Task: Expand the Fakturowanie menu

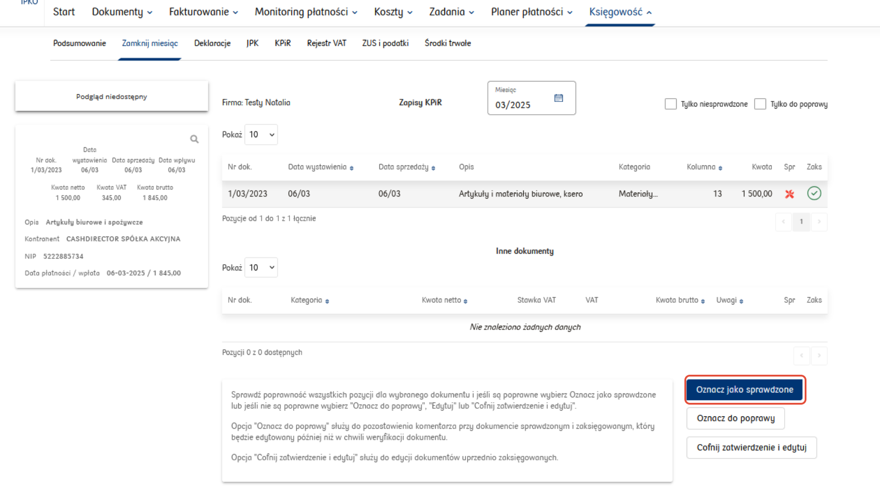Action: [203, 12]
